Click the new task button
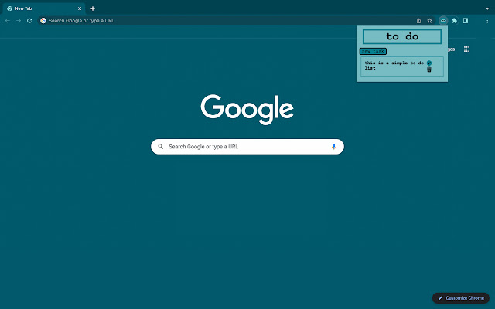This screenshot has height=309, width=495. click(373, 51)
